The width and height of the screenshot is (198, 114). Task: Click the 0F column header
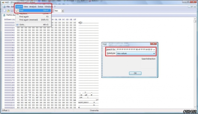pyautogui.click(x=75, y=20)
